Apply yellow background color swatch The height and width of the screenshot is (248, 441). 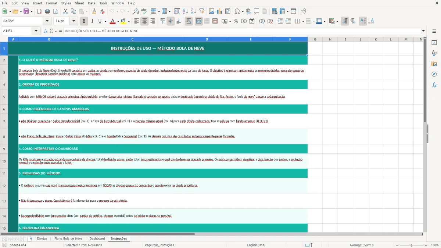pyautogui.click(x=123, y=21)
